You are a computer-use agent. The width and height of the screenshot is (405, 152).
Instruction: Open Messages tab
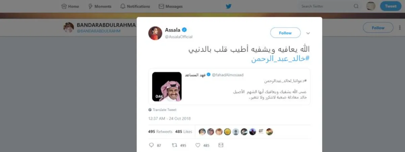(171, 6)
